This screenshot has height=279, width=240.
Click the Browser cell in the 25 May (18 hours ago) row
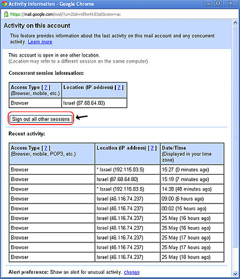pyautogui.click(x=52, y=257)
